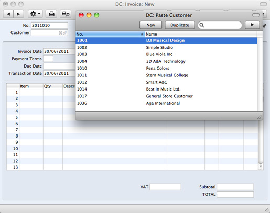Click the New button in Paste Customer

point(150,25)
